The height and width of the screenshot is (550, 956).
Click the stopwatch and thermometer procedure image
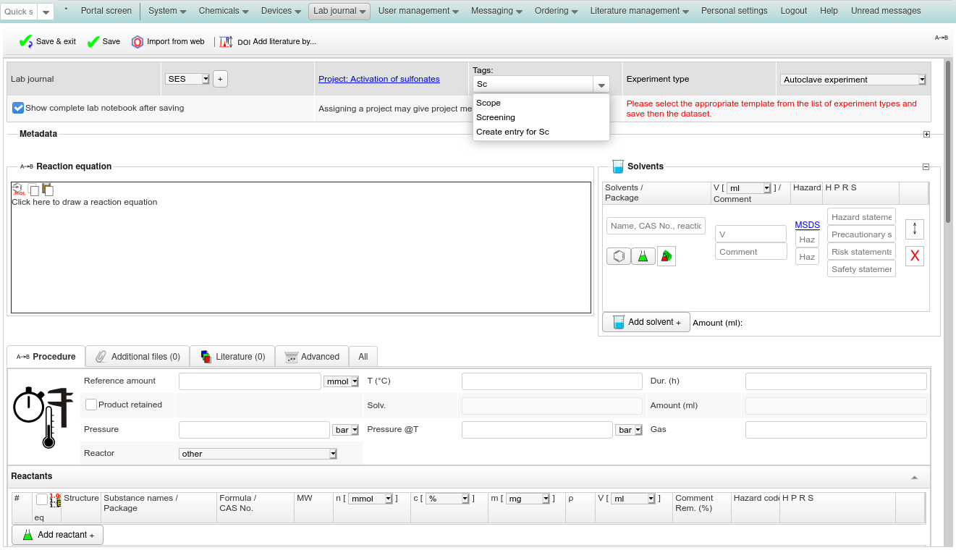(44, 418)
